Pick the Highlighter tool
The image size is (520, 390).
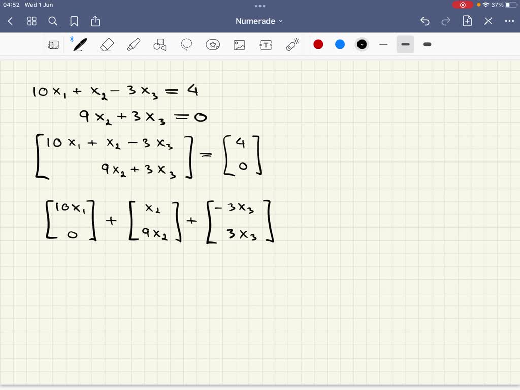point(133,44)
